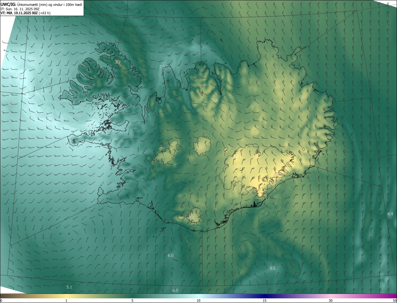Click the 9.6 value label on the map
Image resolution: width=397 pixels, height=303 pixels.
[91, 125]
